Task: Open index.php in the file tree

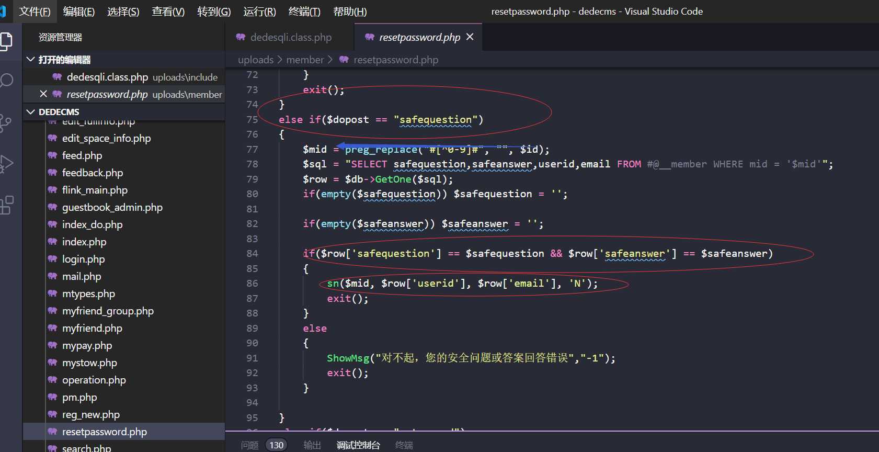Action: (x=124, y=242)
